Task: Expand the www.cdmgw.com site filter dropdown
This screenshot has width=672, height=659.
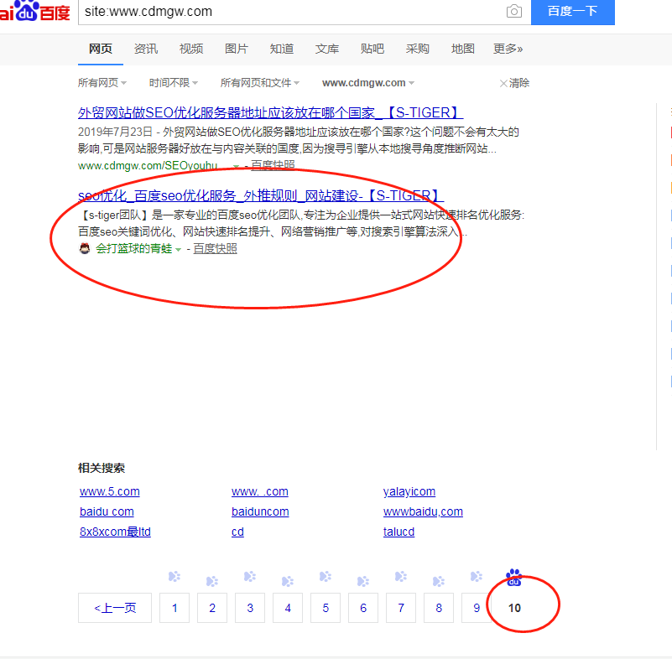Action: click(368, 83)
